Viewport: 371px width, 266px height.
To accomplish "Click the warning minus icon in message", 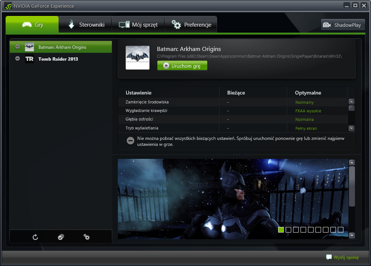I will click(130, 141).
